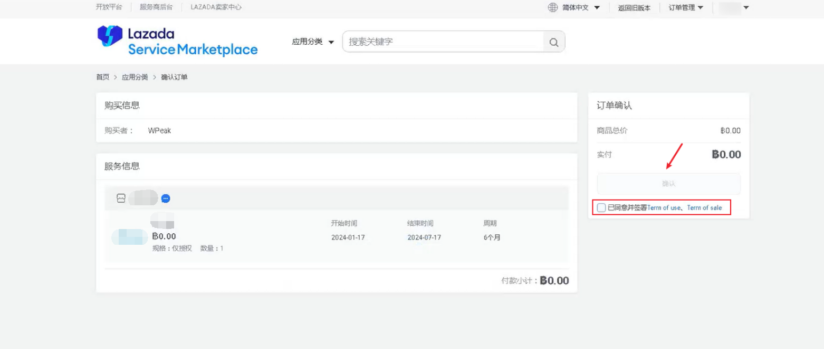Open the blue chat bubble icon
Screen dimensions: 824x349
[166, 198]
